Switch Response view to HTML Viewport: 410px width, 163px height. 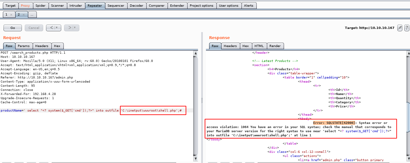coord(259,46)
